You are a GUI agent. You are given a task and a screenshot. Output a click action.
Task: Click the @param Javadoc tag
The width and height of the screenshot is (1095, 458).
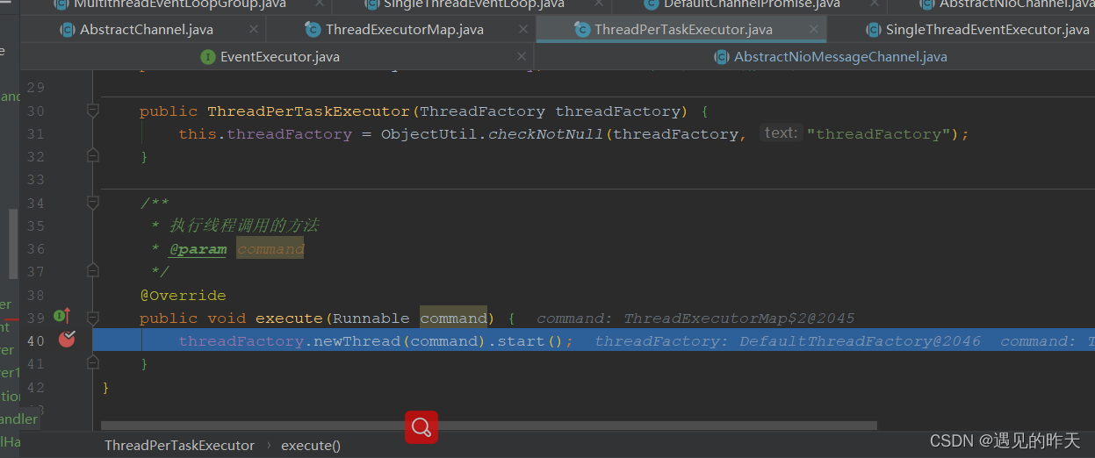[198, 249]
